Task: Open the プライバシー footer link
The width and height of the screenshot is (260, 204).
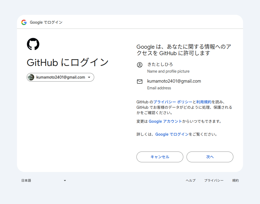Action: coord(214,181)
